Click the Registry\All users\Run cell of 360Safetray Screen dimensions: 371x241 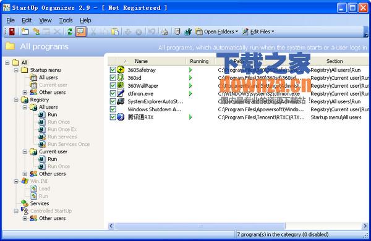336,70
